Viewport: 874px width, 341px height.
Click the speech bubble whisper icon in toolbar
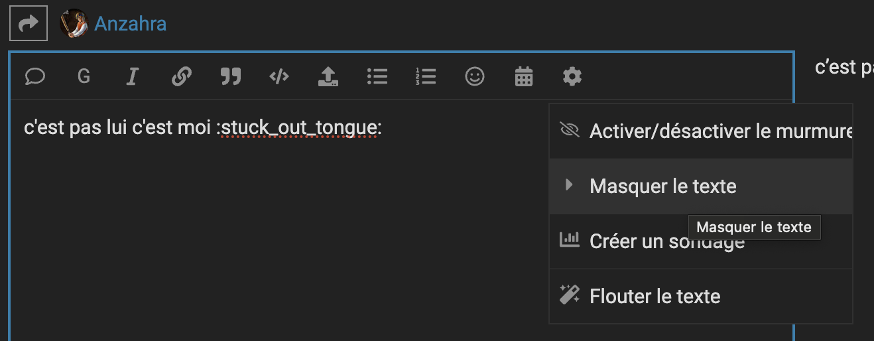click(34, 77)
